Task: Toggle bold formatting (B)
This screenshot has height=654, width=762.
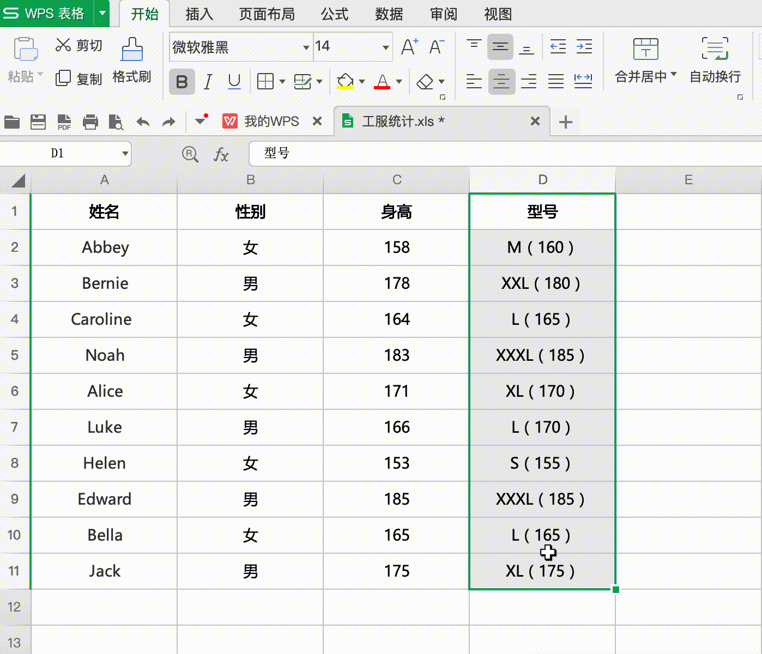Action: tap(182, 82)
